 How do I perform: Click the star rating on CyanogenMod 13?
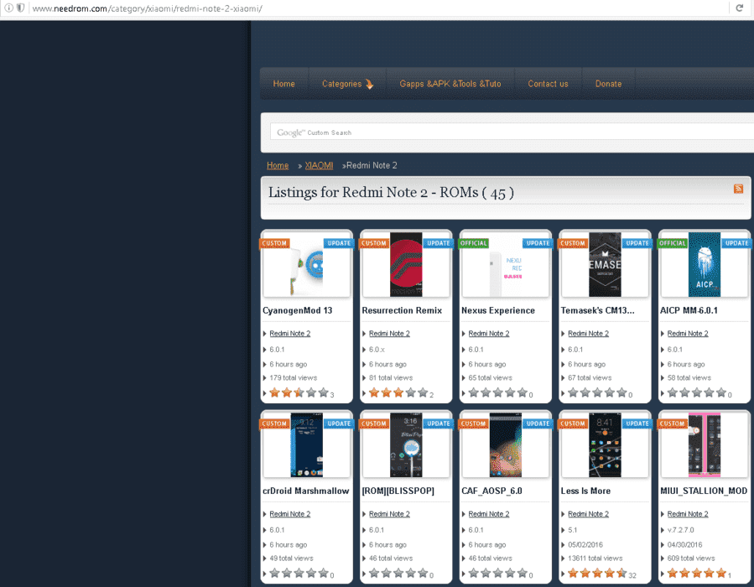[x=299, y=392]
